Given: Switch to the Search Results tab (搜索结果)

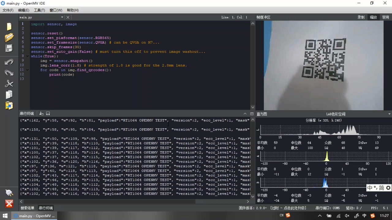Looking at the screenshot, I should pyautogui.click(x=28, y=208).
